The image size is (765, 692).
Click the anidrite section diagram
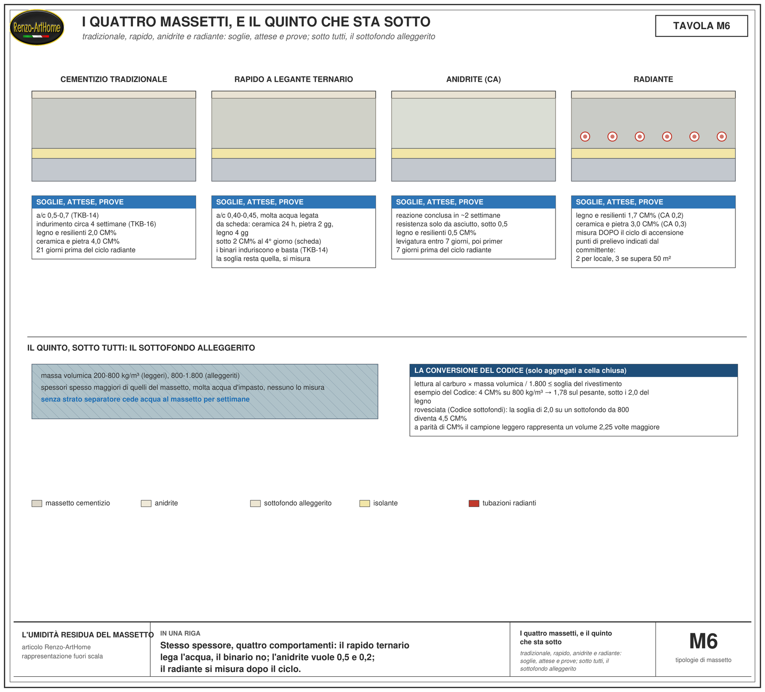473,136
